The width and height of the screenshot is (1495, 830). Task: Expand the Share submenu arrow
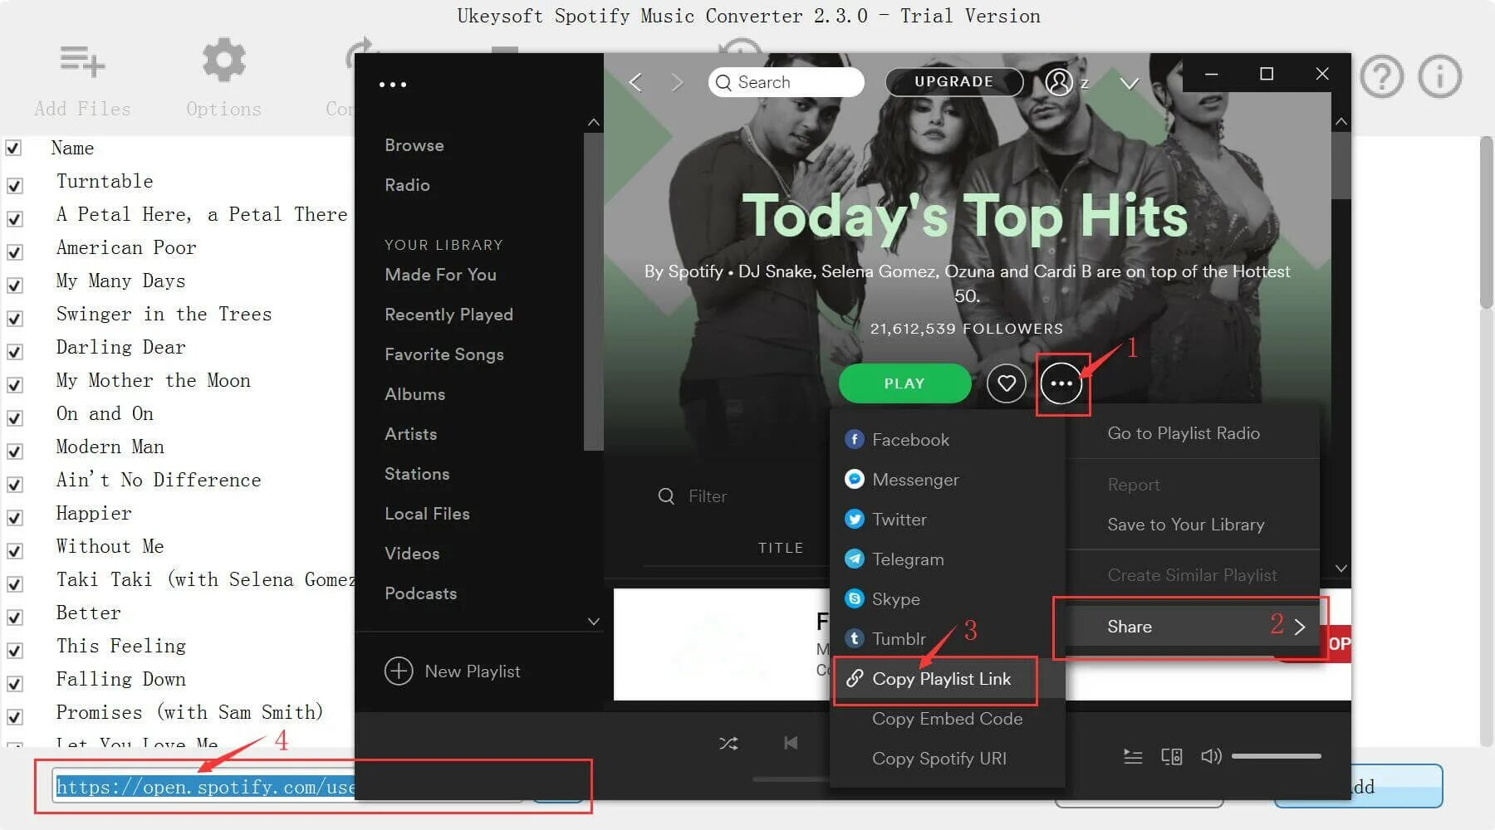coord(1300,627)
